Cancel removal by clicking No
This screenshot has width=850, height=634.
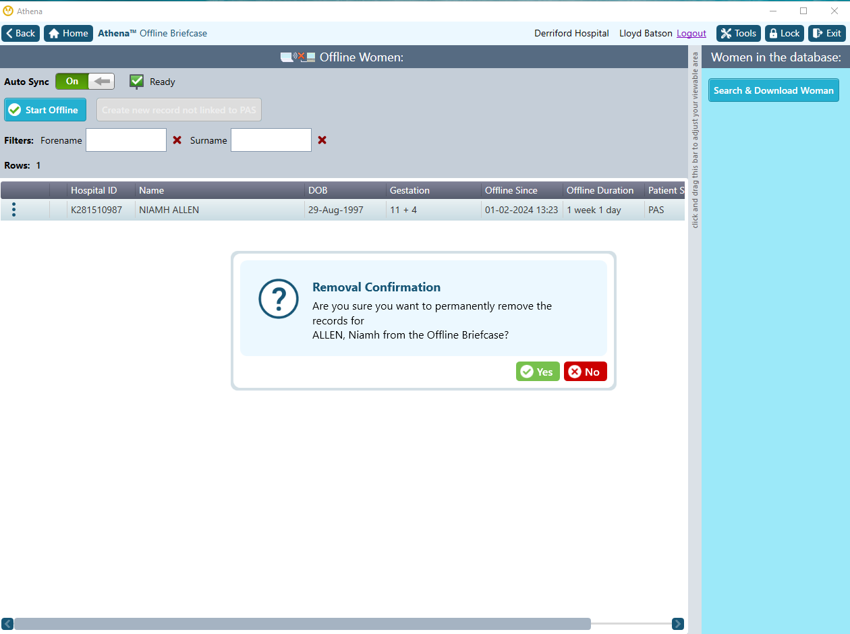click(586, 372)
